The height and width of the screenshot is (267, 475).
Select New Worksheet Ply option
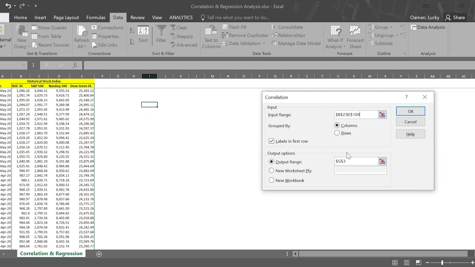(271, 171)
